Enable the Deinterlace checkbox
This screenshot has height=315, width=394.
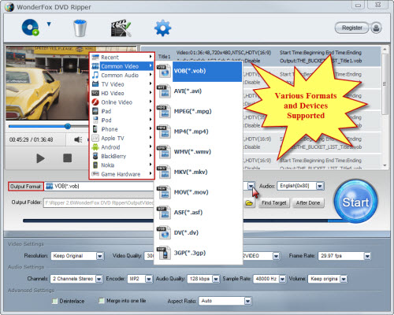[x=54, y=301]
